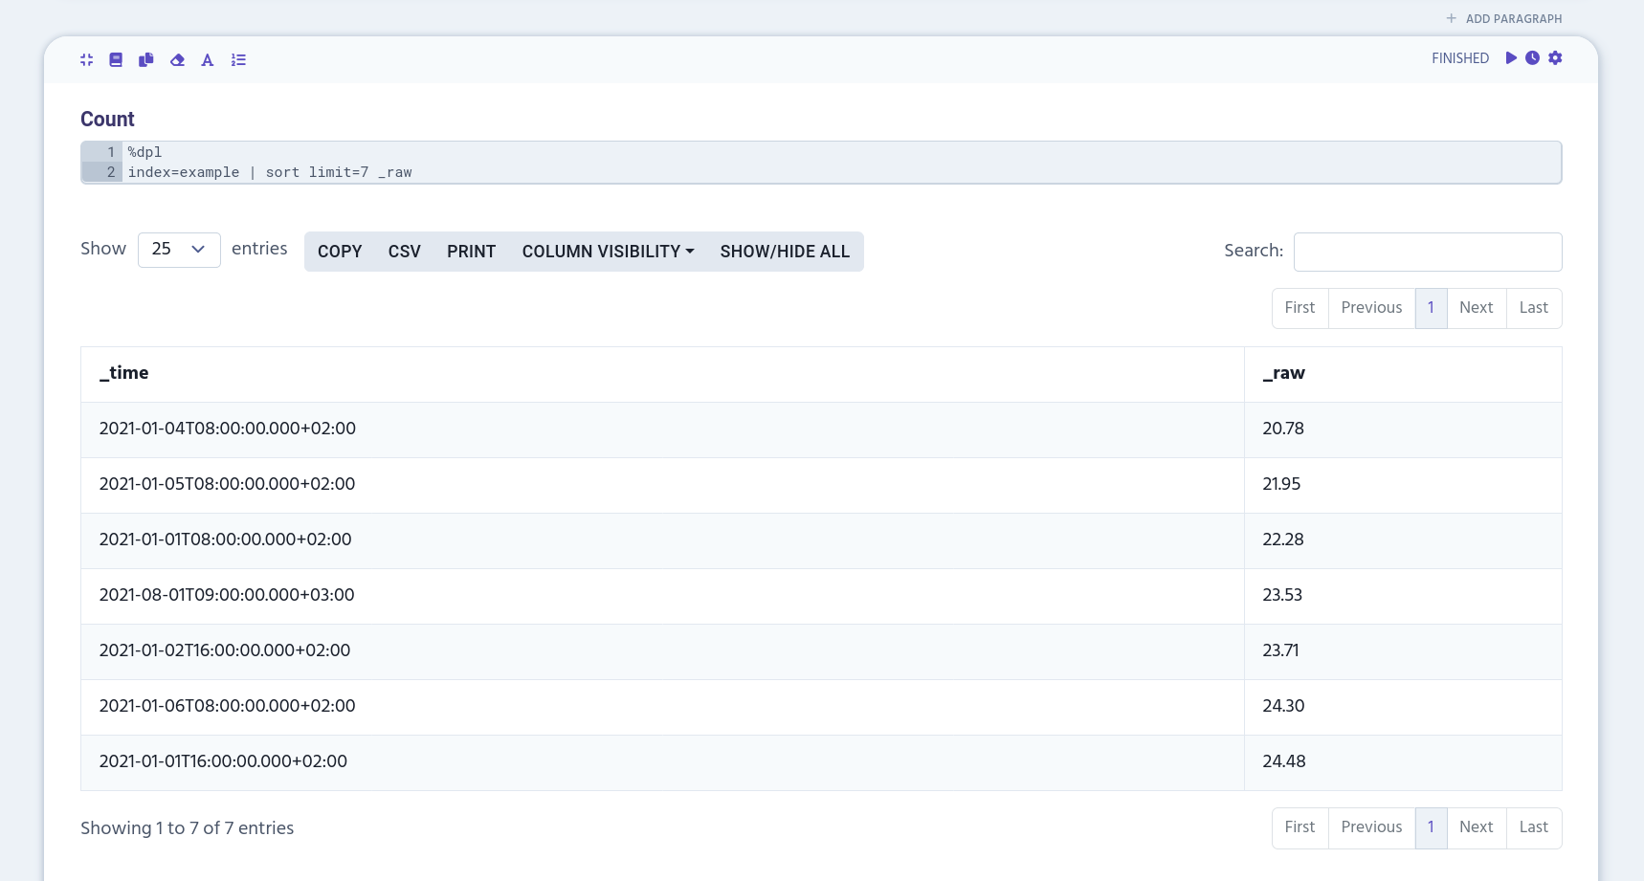
Task: Click the font letter A icon
Action: pos(208,59)
